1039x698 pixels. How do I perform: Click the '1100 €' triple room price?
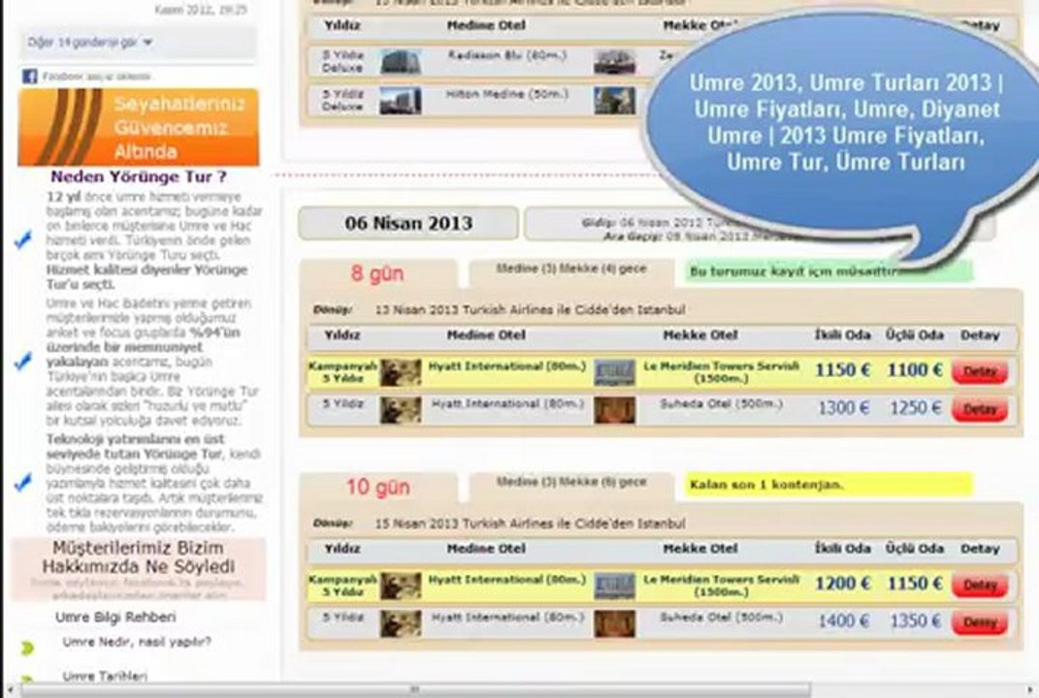915,369
